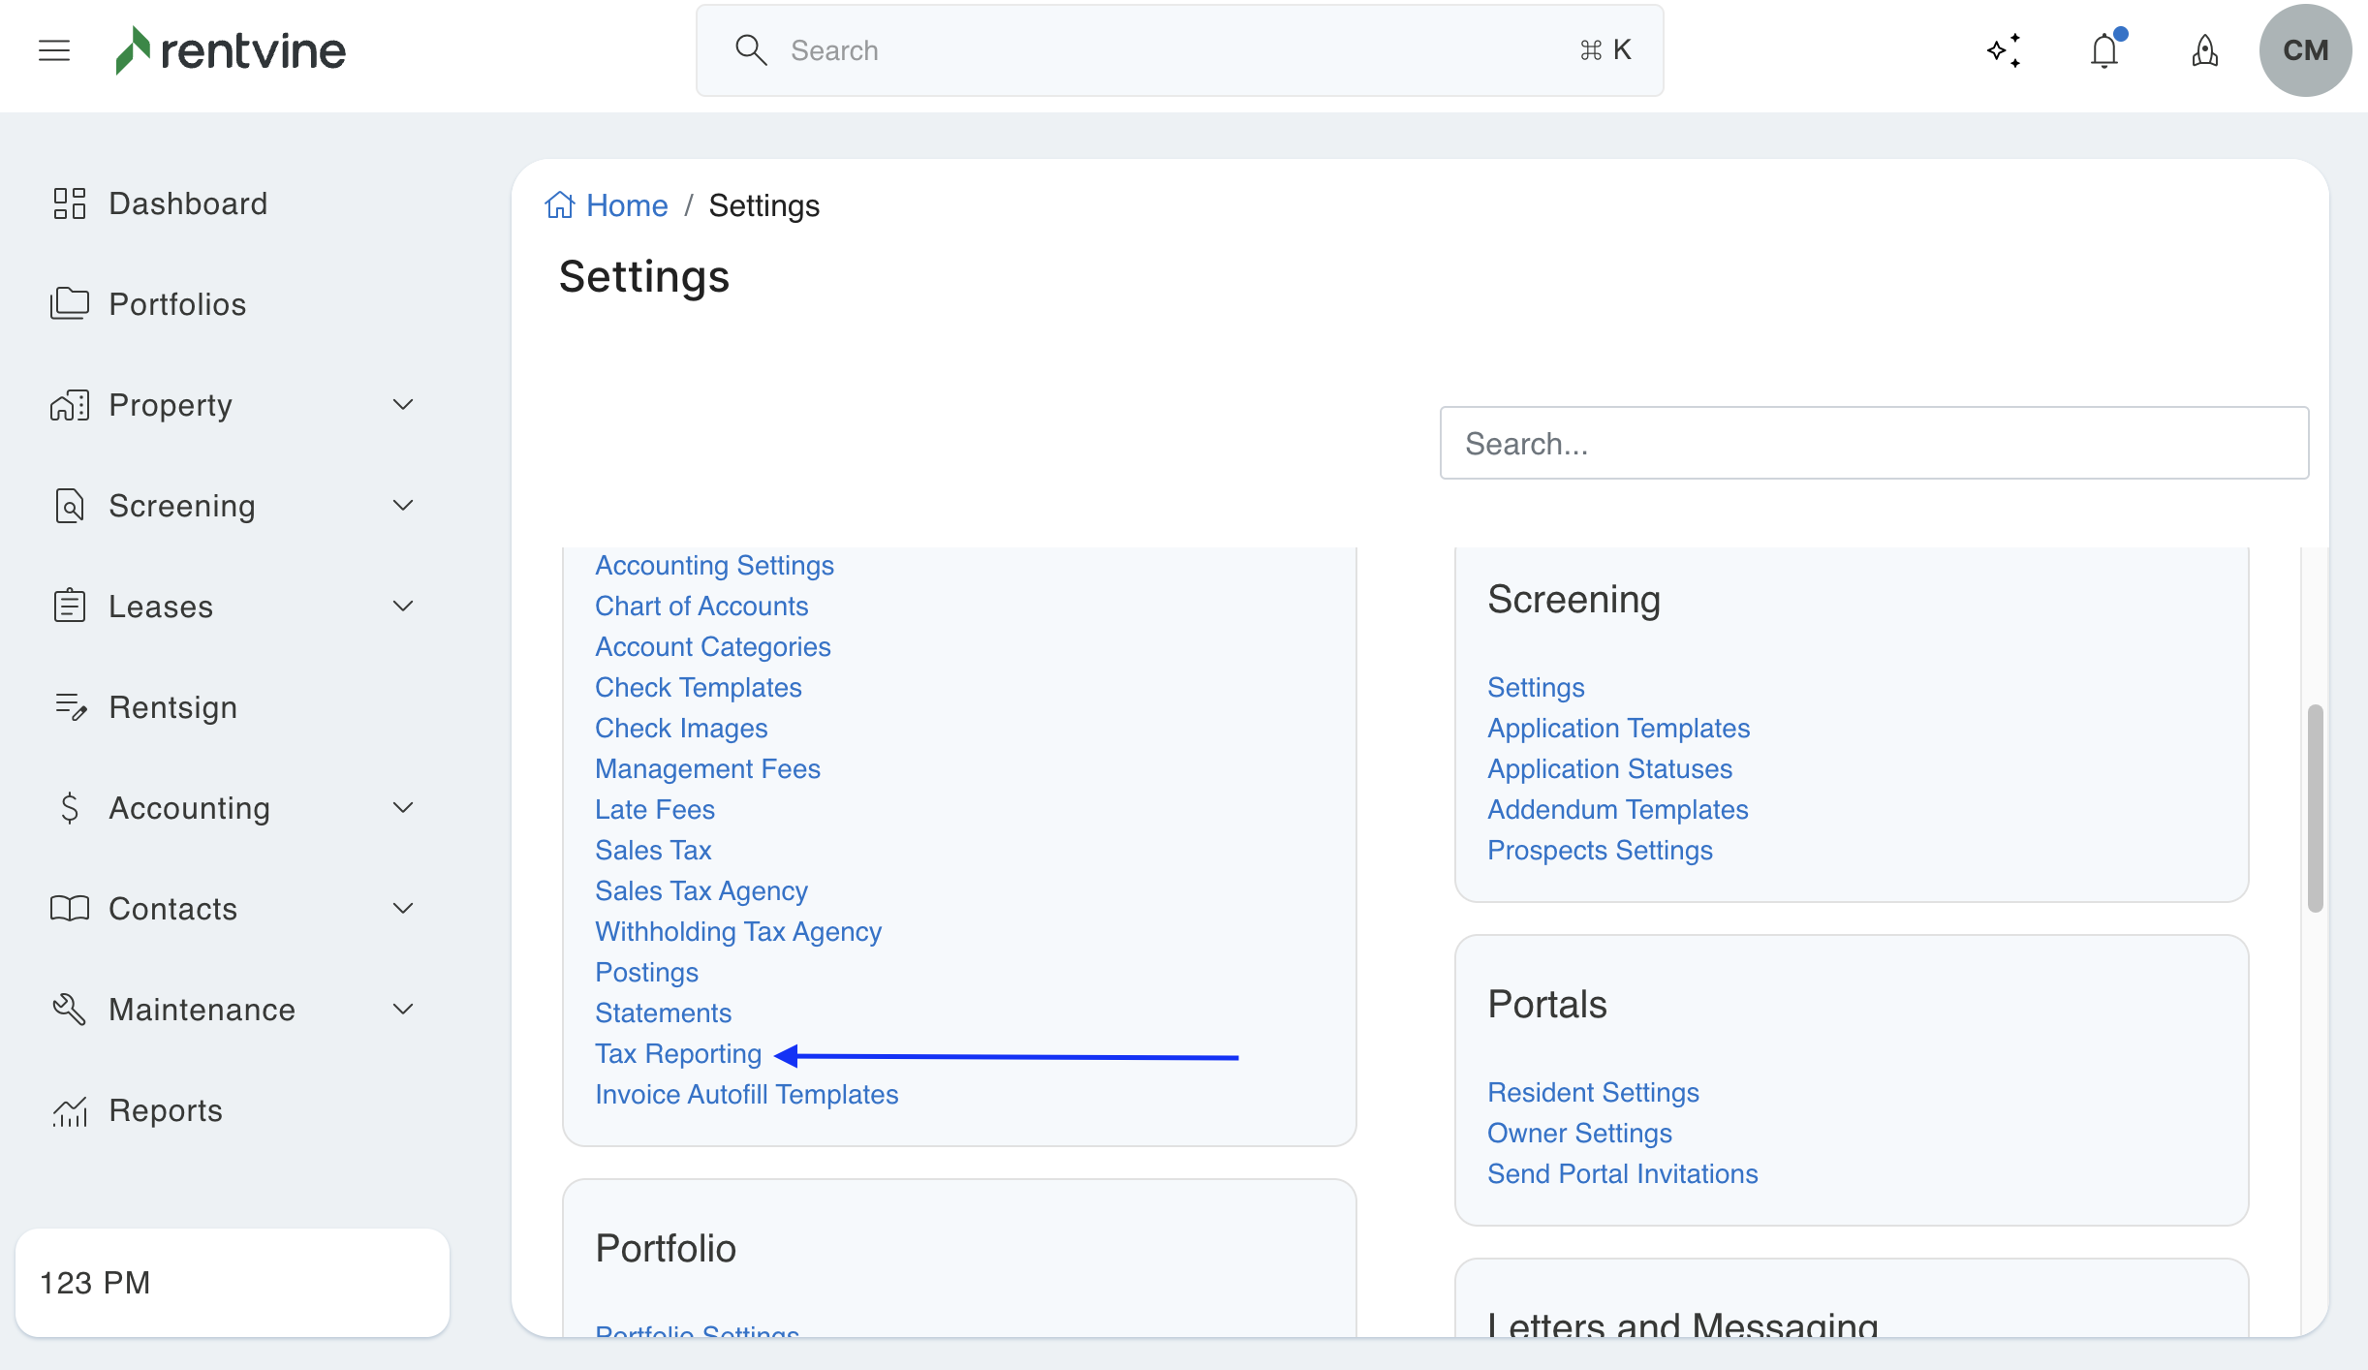Click the Rentsign signature icon
Image resolution: width=2368 pixels, height=1370 pixels.
coord(70,707)
